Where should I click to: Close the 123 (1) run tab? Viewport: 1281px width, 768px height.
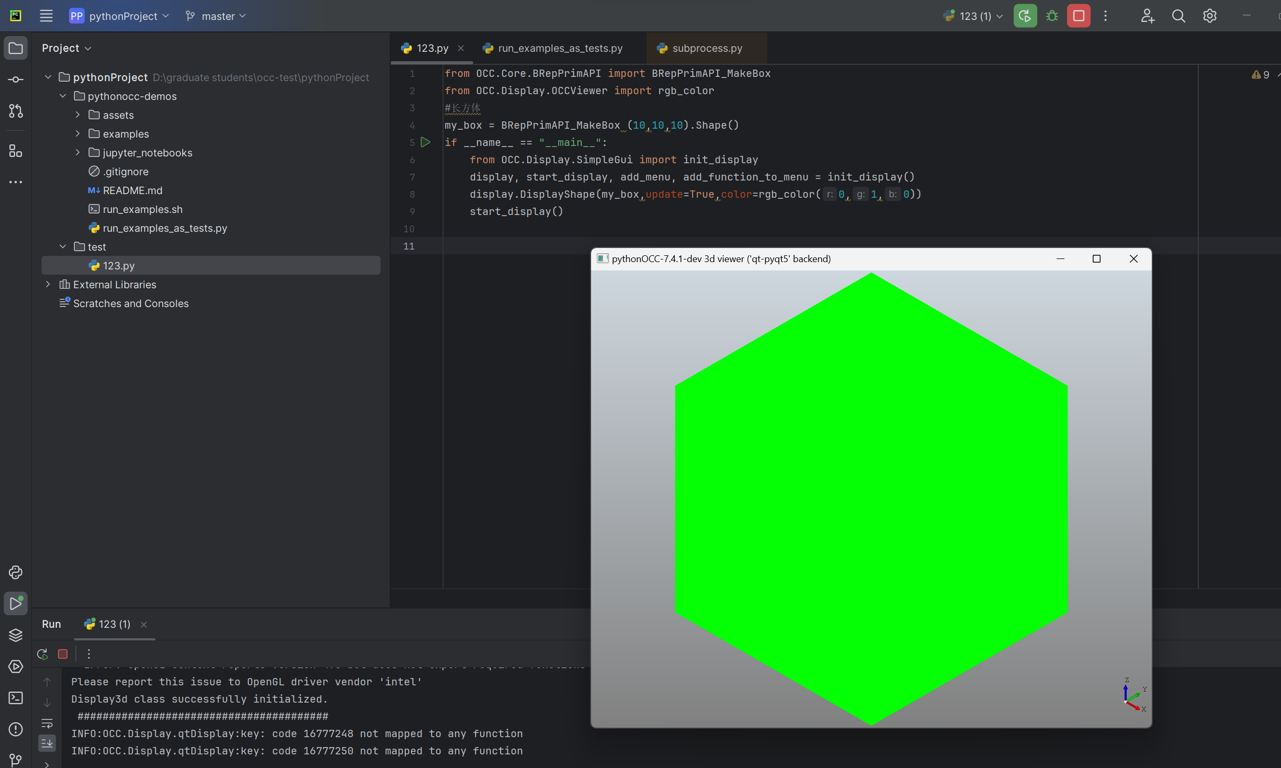[144, 625]
